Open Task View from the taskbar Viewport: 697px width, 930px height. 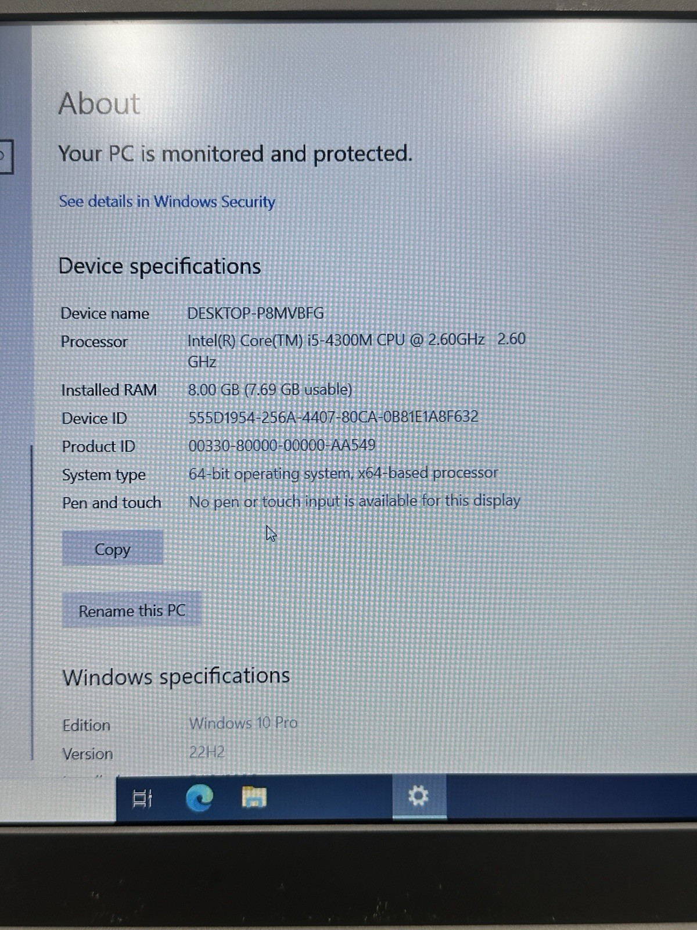click(142, 797)
